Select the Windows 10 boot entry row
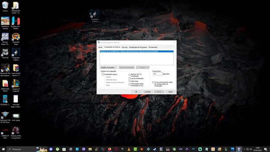The width and height of the screenshot is (270, 152). (x=137, y=52)
